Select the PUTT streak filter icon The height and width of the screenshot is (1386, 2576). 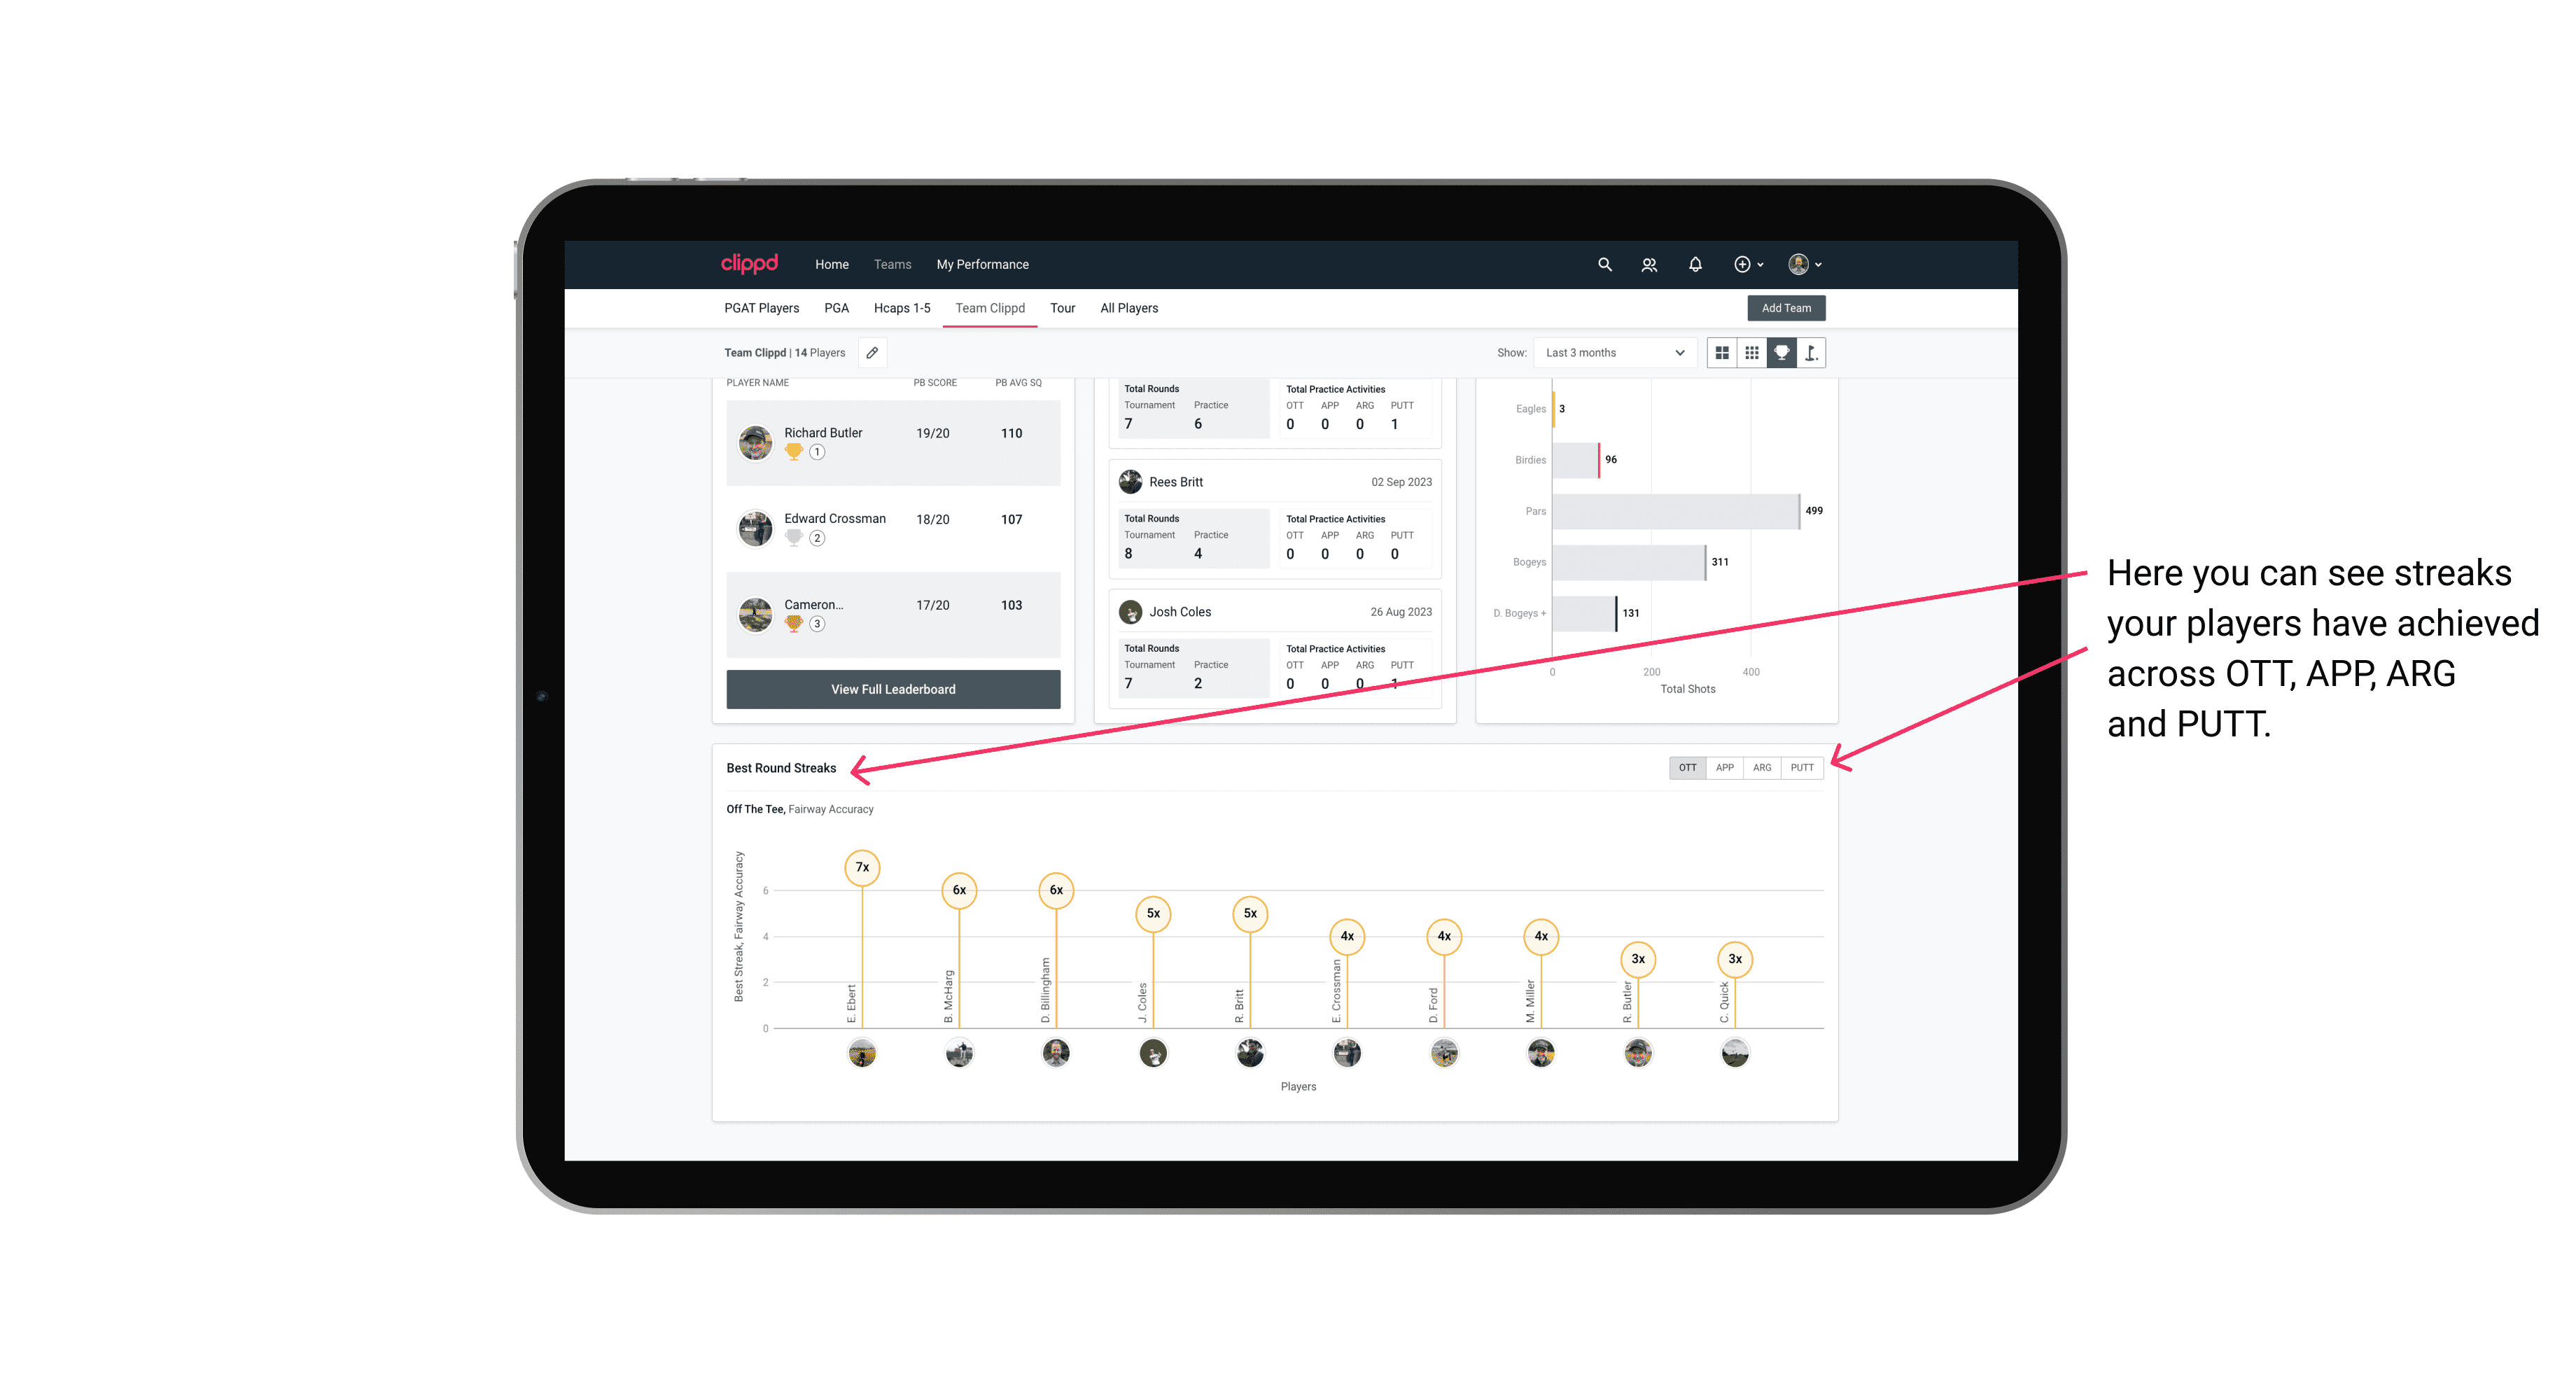(1802, 768)
